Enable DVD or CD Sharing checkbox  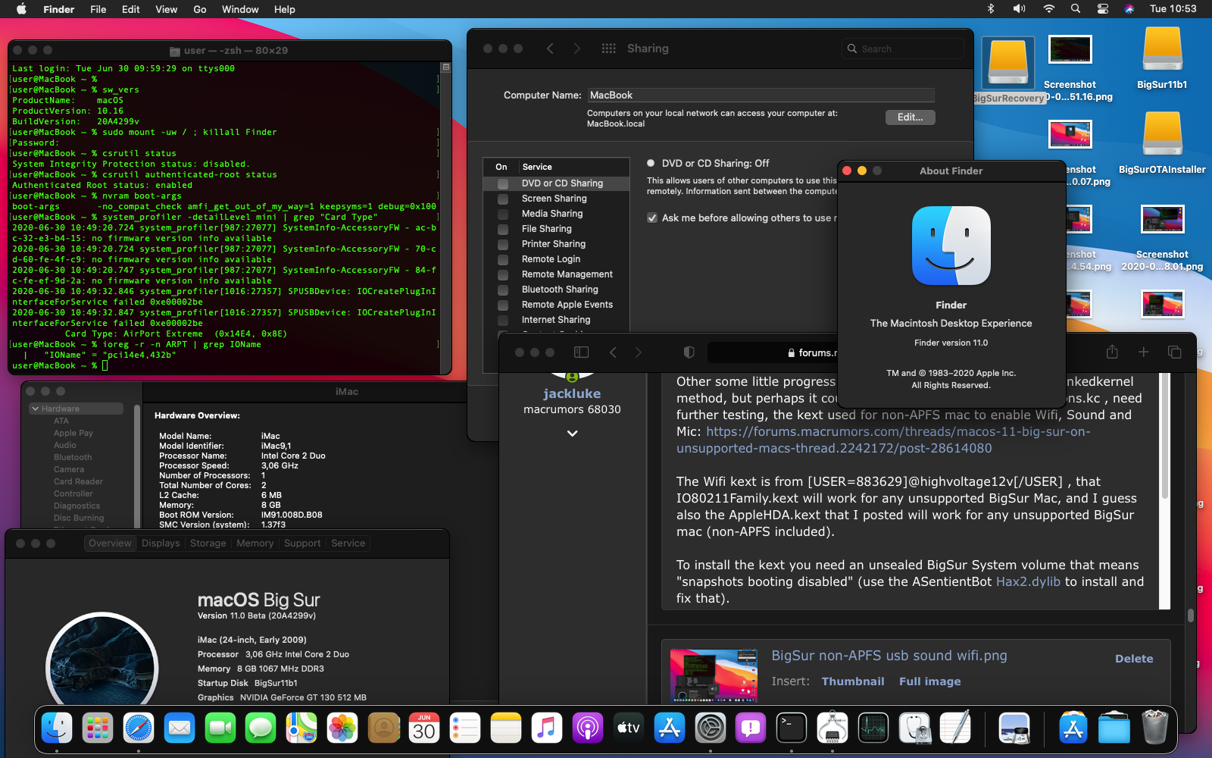tap(502, 183)
